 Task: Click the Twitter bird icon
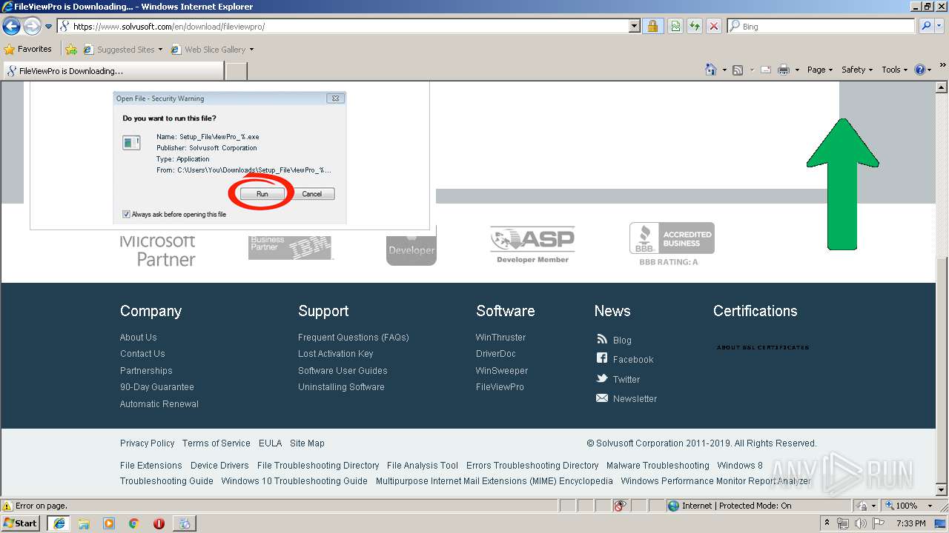pos(602,378)
